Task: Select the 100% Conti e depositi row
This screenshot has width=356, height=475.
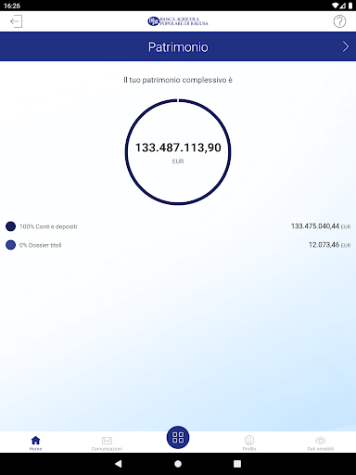Action: [x=178, y=226]
